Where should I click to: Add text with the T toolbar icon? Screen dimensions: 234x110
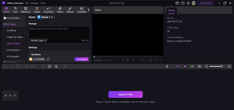tap(49, 66)
